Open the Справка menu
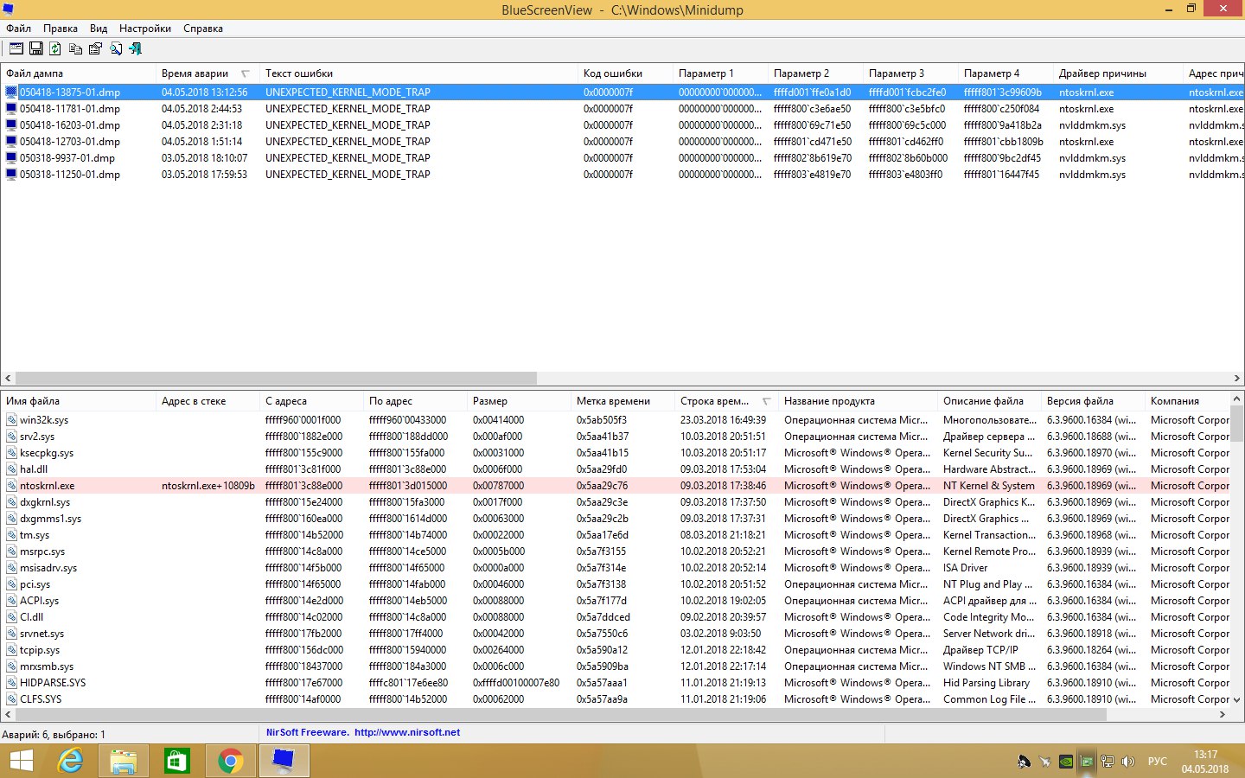Viewport: 1245px width, 778px height. click(202, 29)
